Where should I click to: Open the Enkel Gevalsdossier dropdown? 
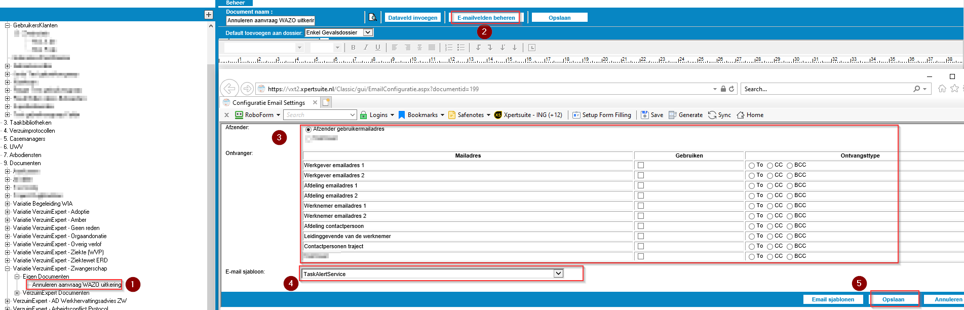point(368,32)
